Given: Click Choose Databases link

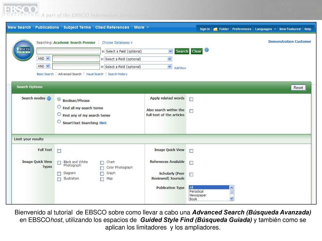Looking at the screenshot, I should 117,43.
